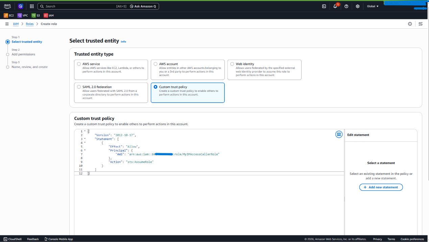Select the Web identity radio option
Screen dimensions: 429x242
point(232,64)
